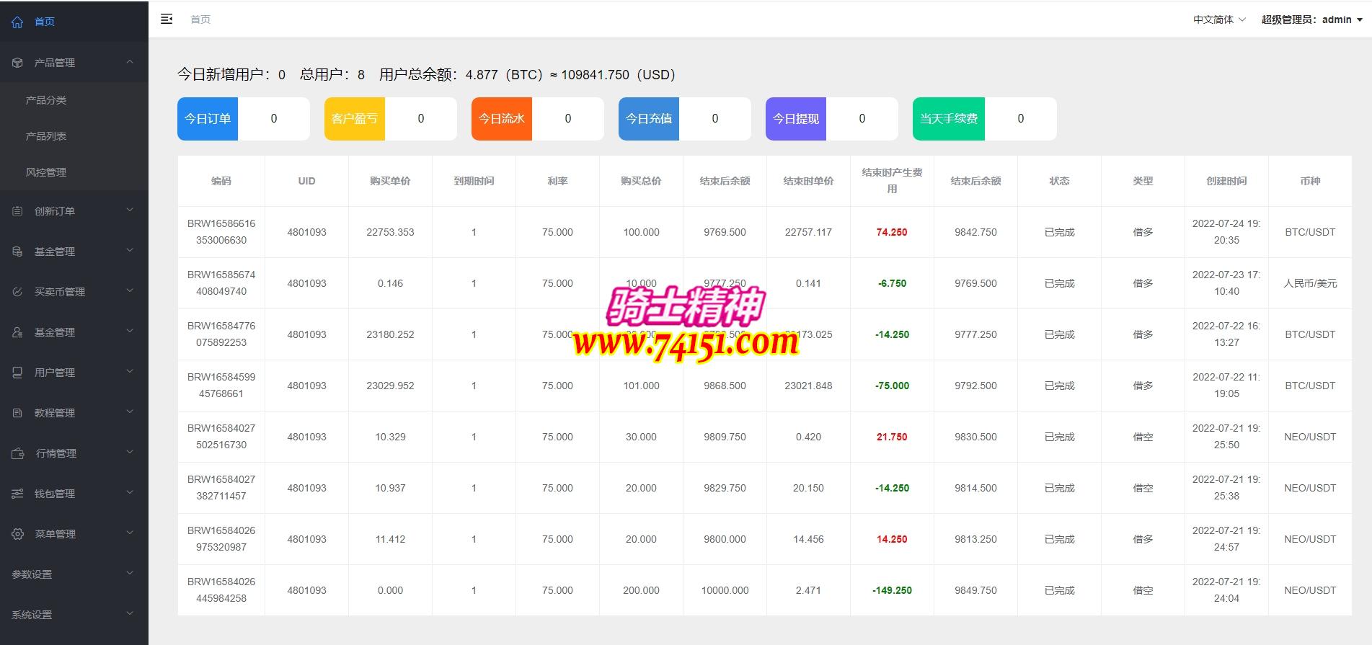Open the 中文简体 language dropdown

point(1218,19)
